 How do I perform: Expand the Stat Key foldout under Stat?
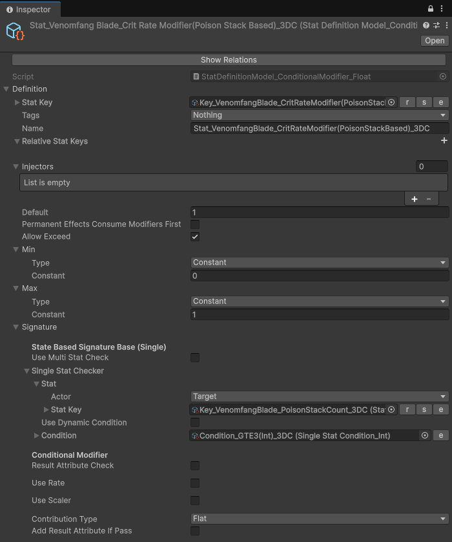pyautogui.click(x=46, y=409)
